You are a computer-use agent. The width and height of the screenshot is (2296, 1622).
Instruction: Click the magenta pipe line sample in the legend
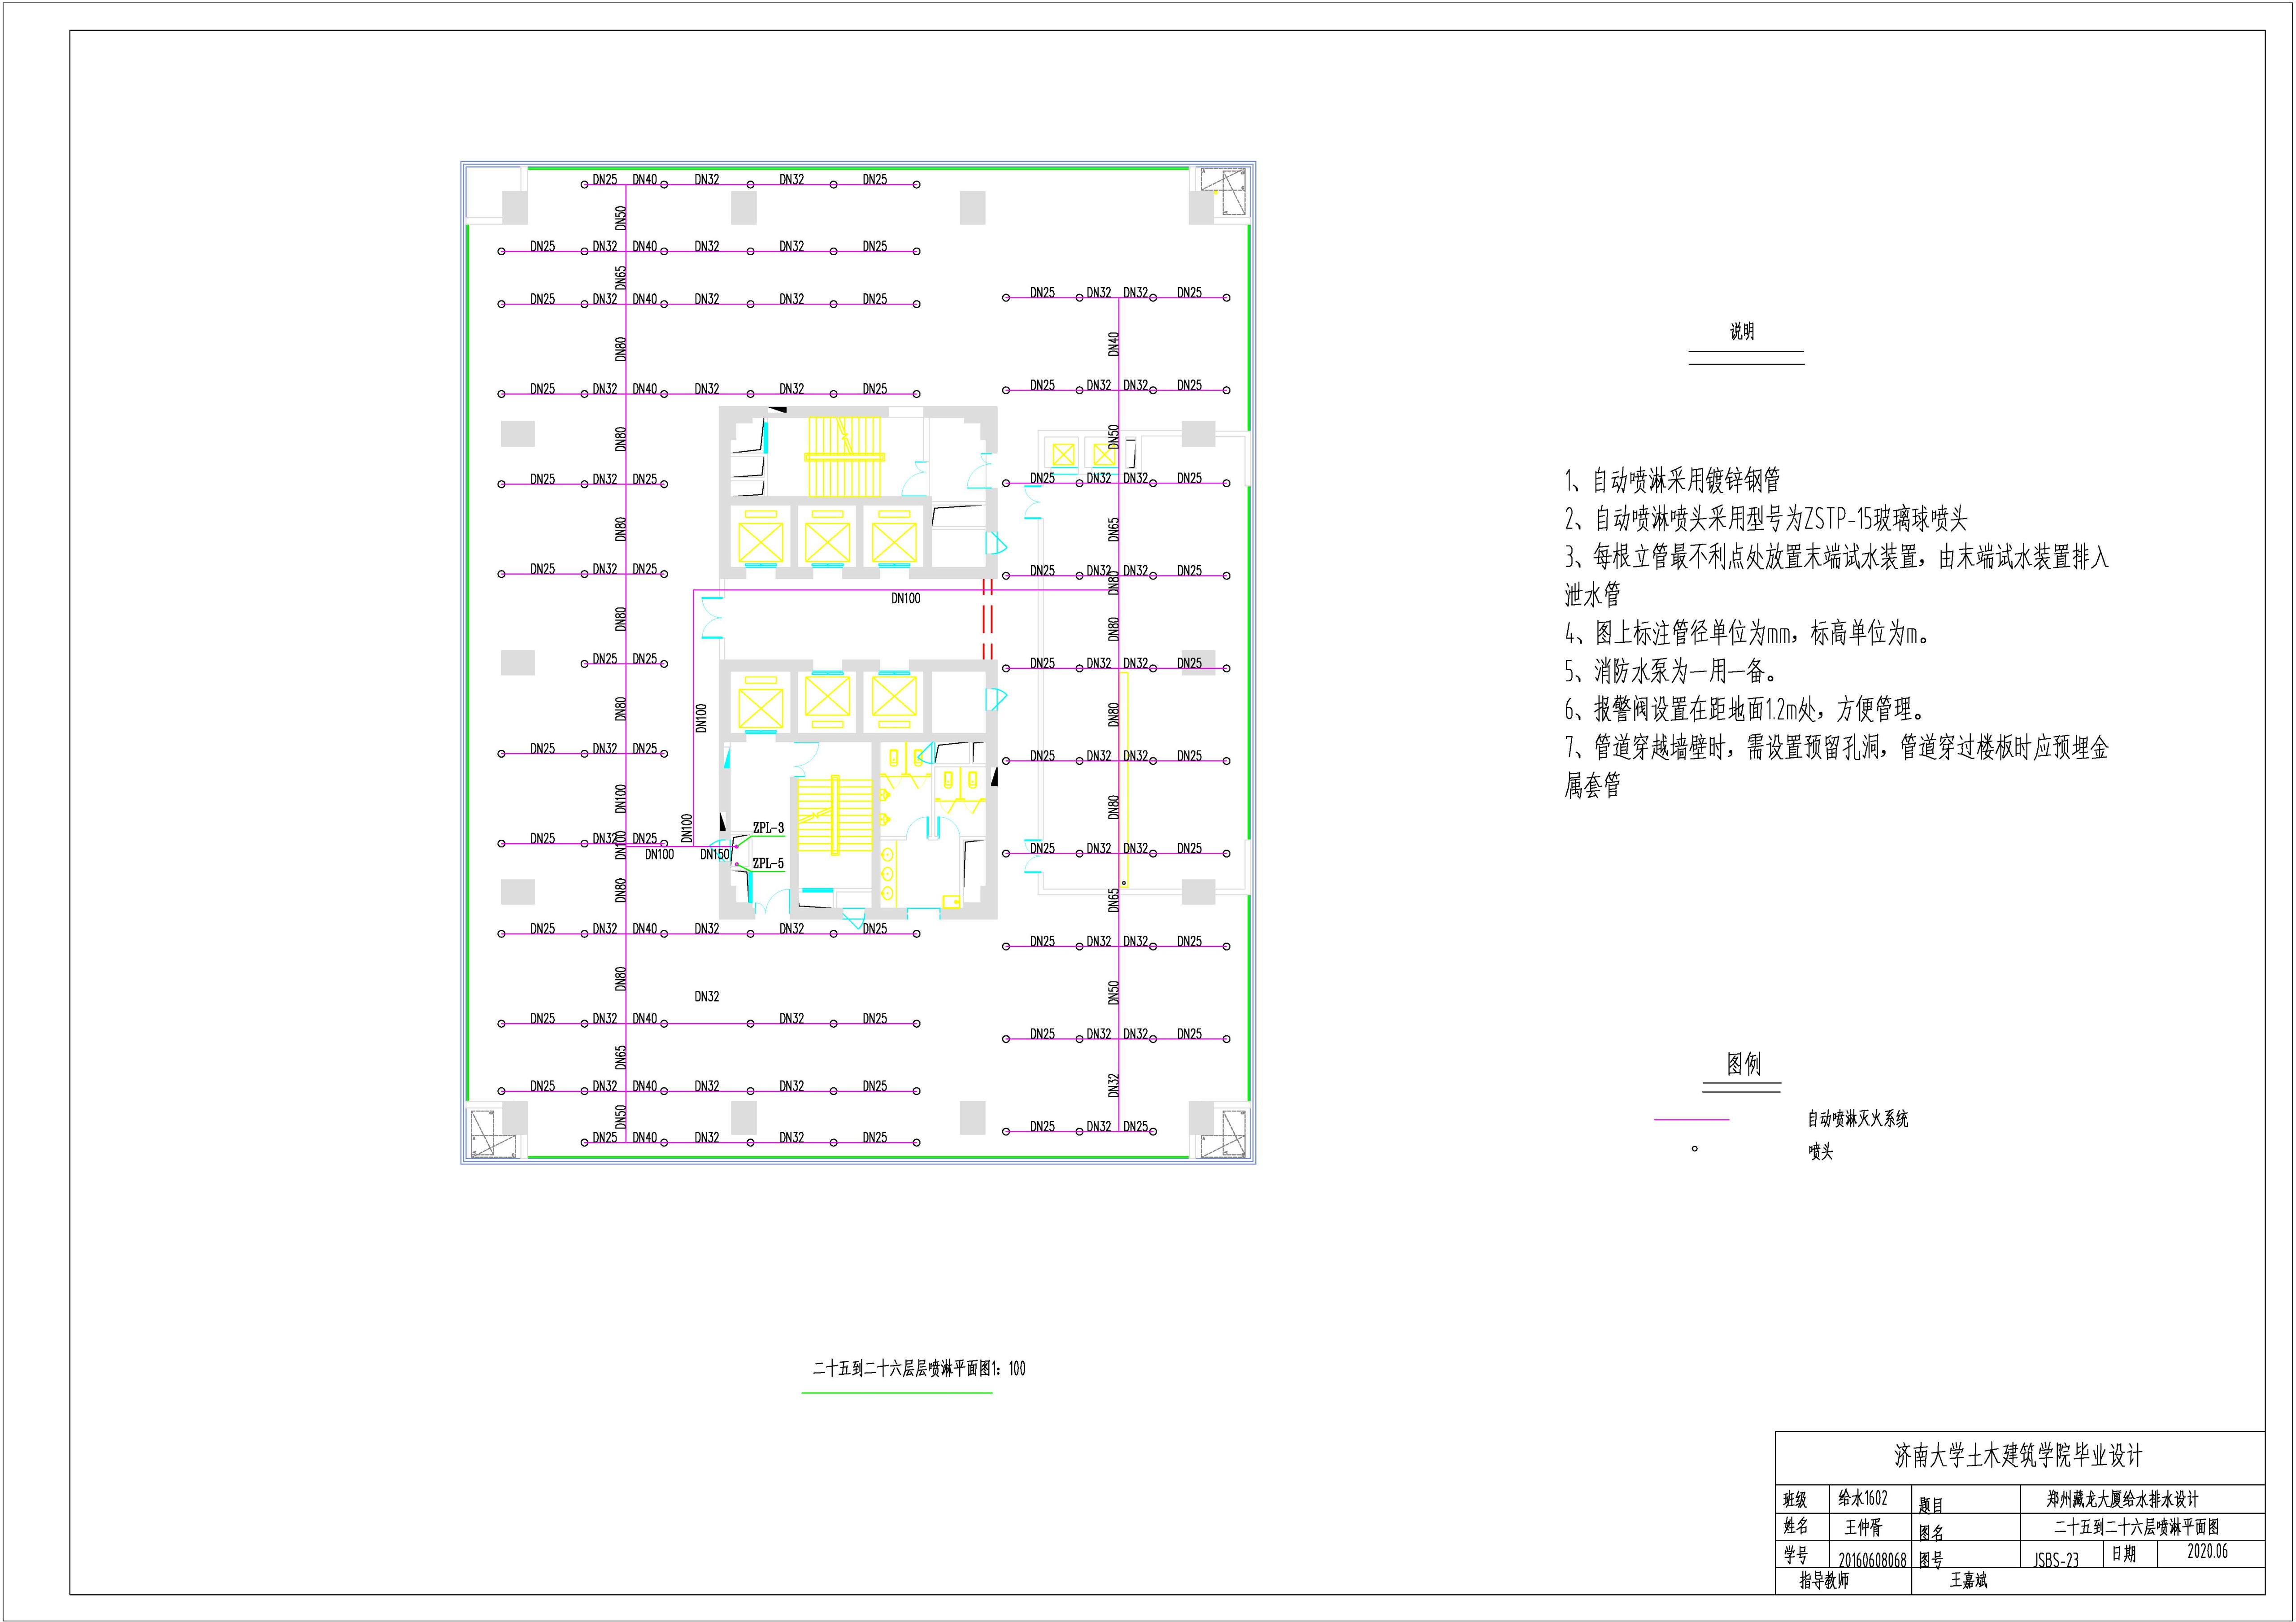tap(1691, 1119)
